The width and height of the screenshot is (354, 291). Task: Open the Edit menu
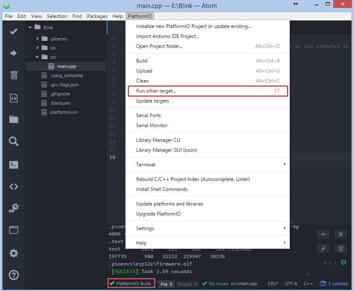click(x=22, y=16)
